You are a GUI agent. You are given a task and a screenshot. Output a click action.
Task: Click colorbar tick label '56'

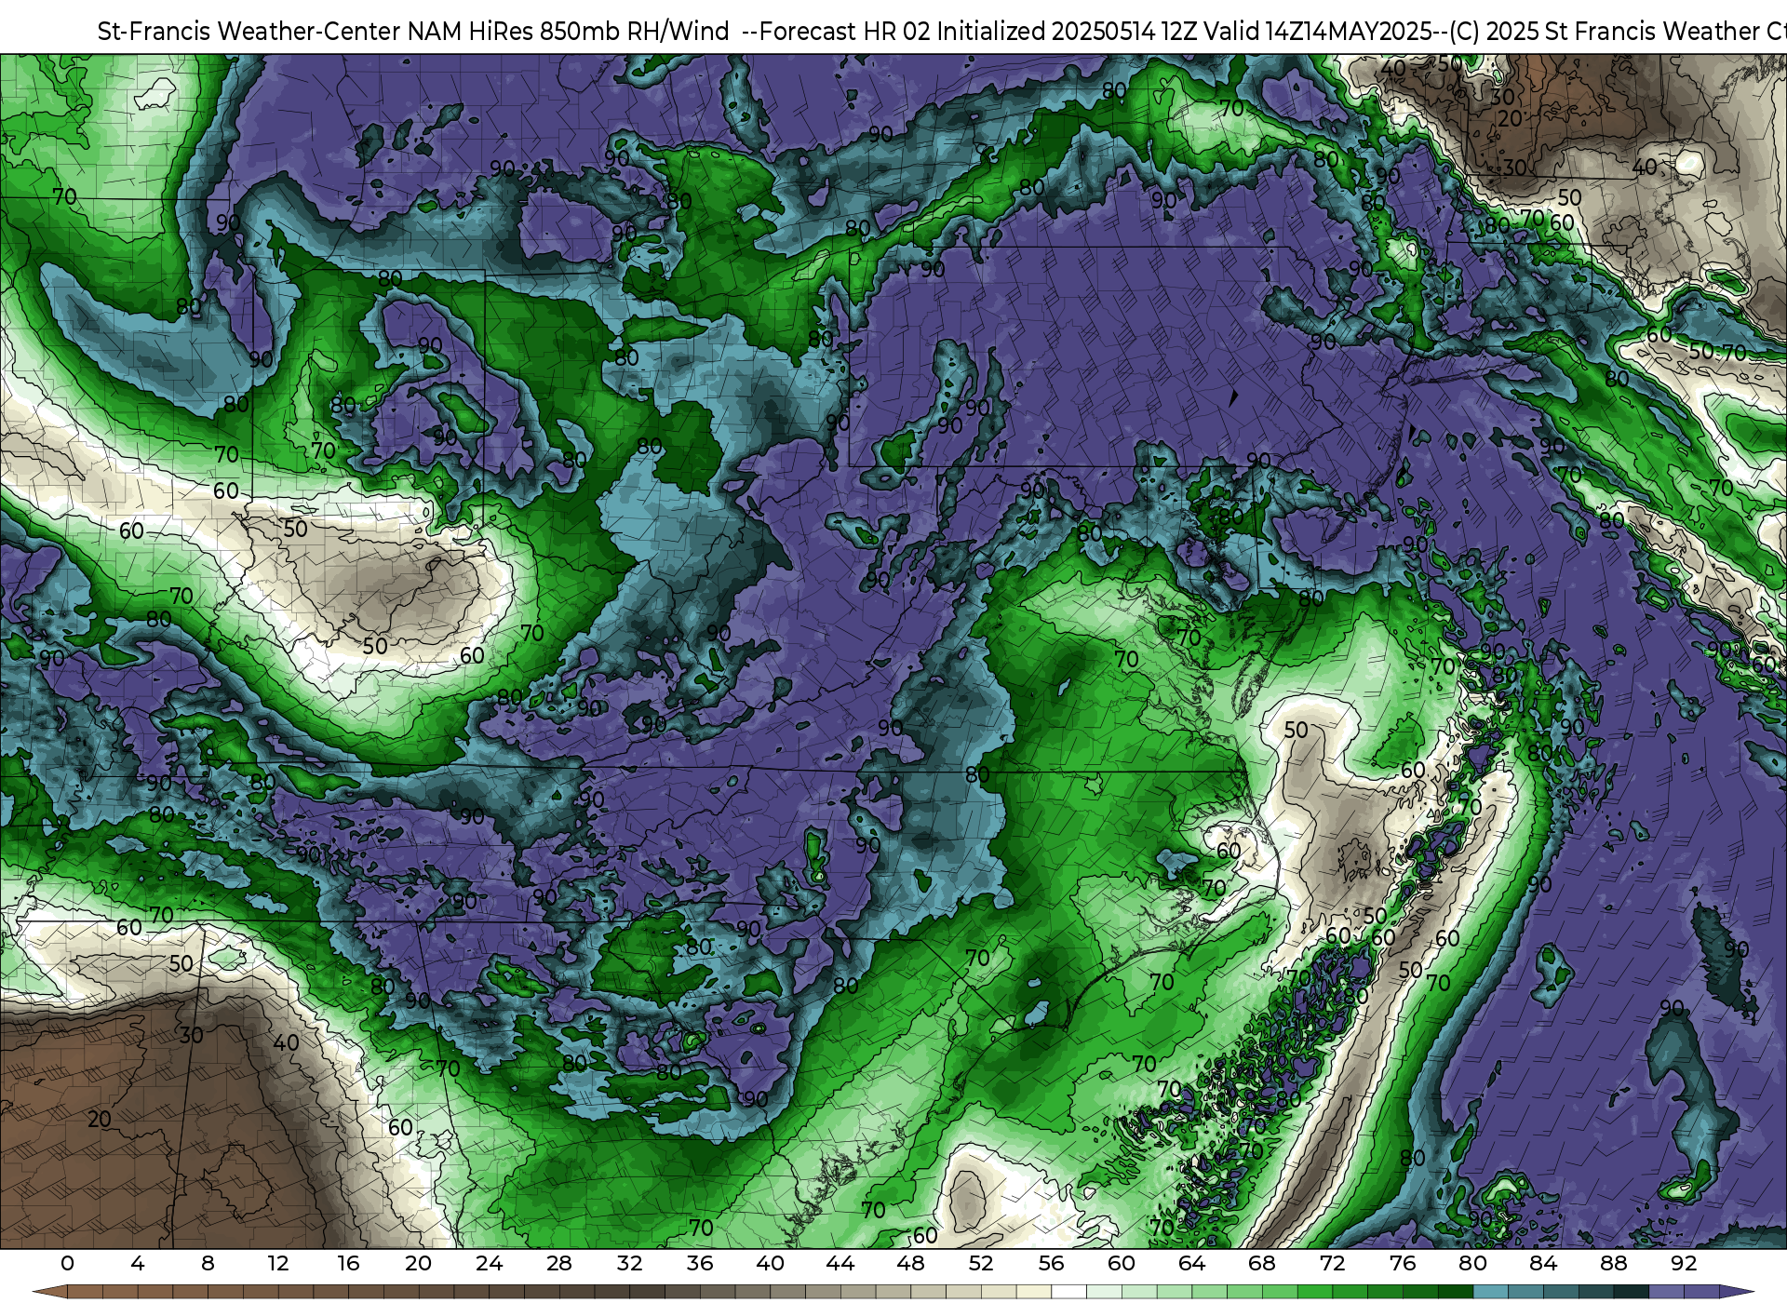click(x=1052, y=1263)
